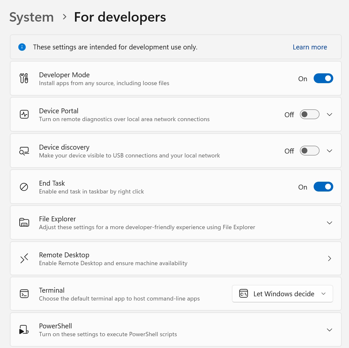Disable the End Task toggle
349x348 pixels.
[323, 187]
